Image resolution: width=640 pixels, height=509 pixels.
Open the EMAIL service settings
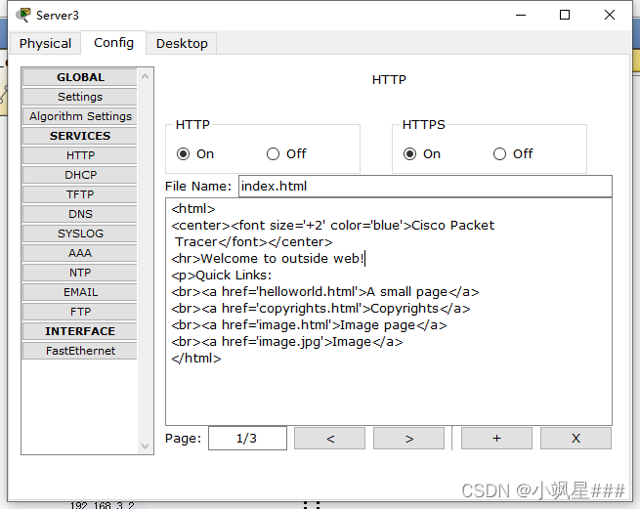point(80,292)
